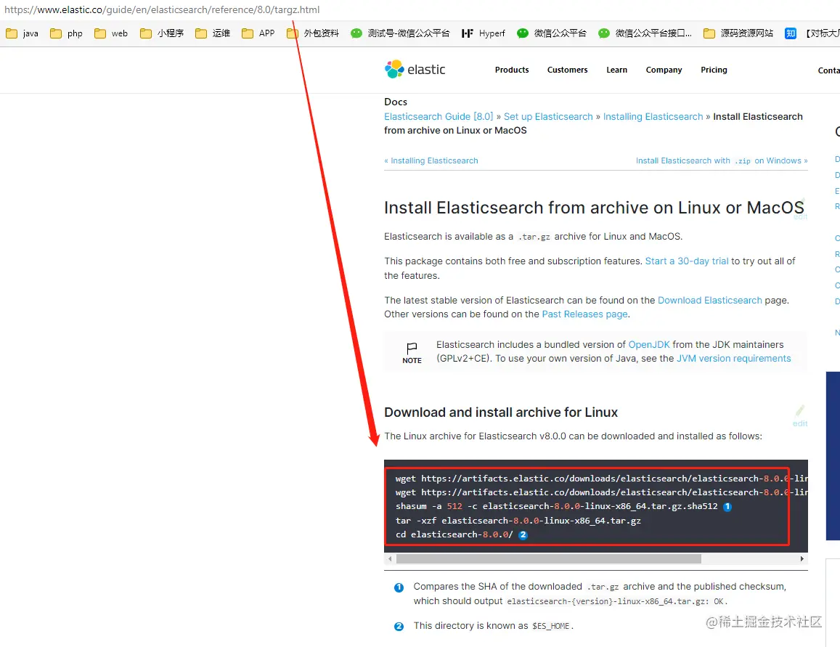Click the browser address bar URL

162,9
